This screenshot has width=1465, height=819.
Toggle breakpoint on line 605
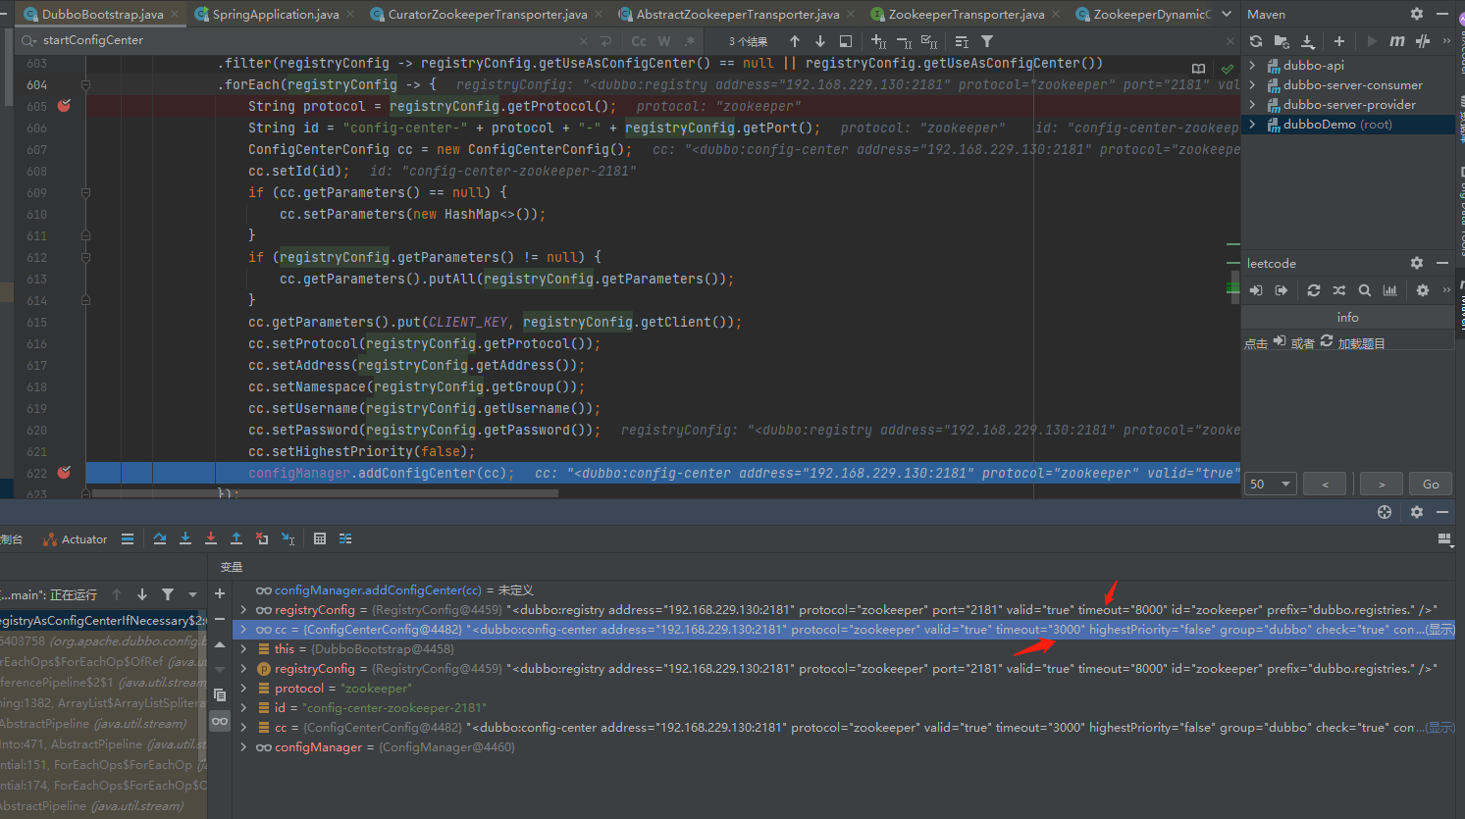(65, 106)
